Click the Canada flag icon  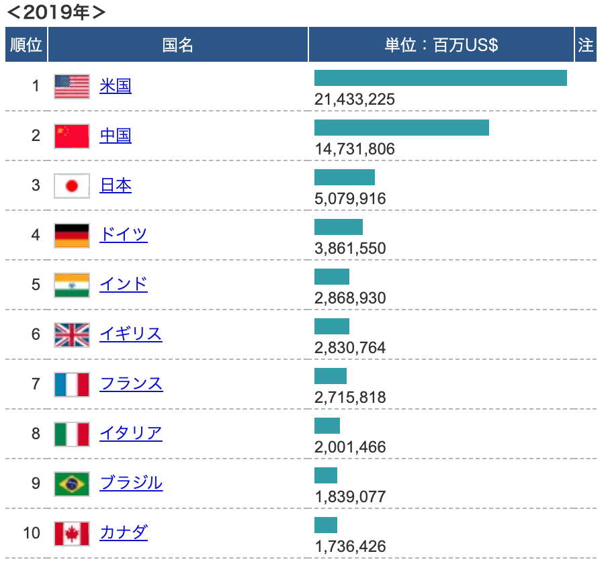click(x=71, y=534)
